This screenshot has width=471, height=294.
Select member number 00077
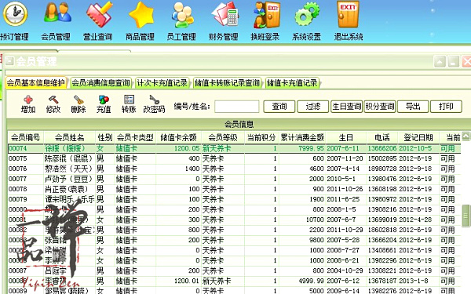point(18,179)
